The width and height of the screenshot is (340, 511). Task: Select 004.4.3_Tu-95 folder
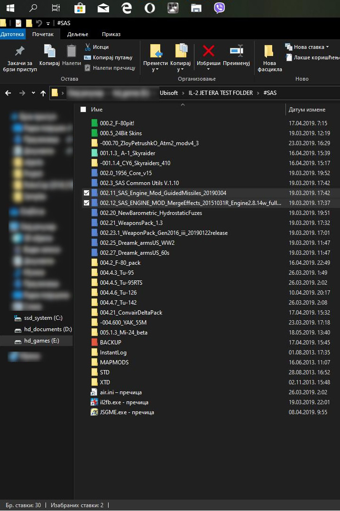[x=117, y=273]
